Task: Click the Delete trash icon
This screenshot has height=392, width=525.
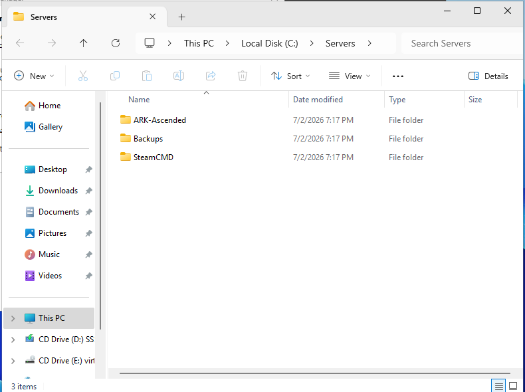Action: [243, 76]
